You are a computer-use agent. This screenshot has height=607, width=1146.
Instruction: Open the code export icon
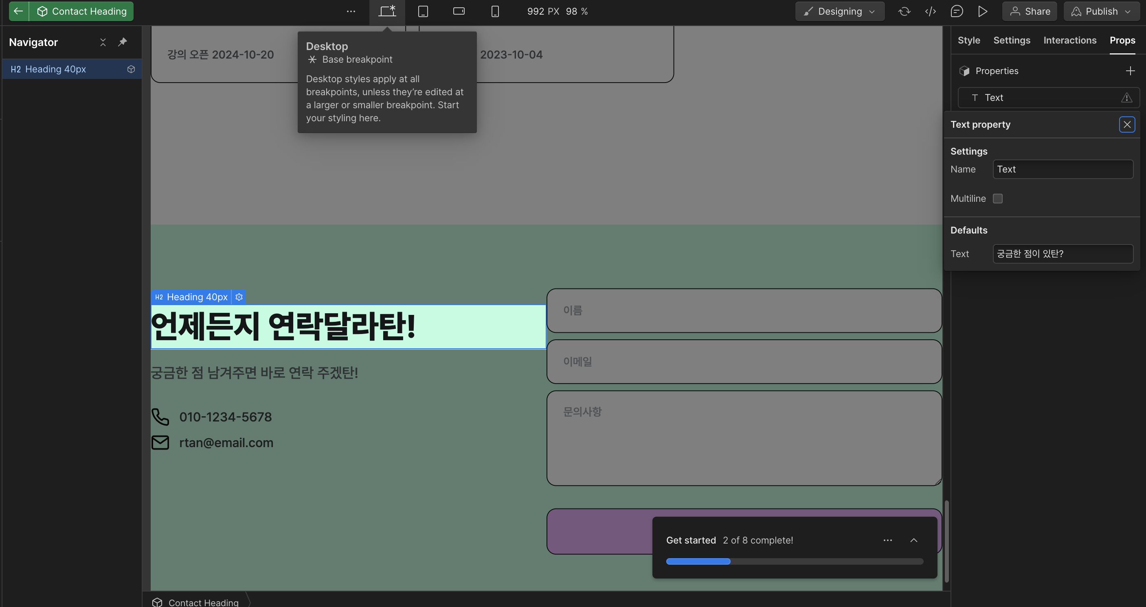click(931, 11)
